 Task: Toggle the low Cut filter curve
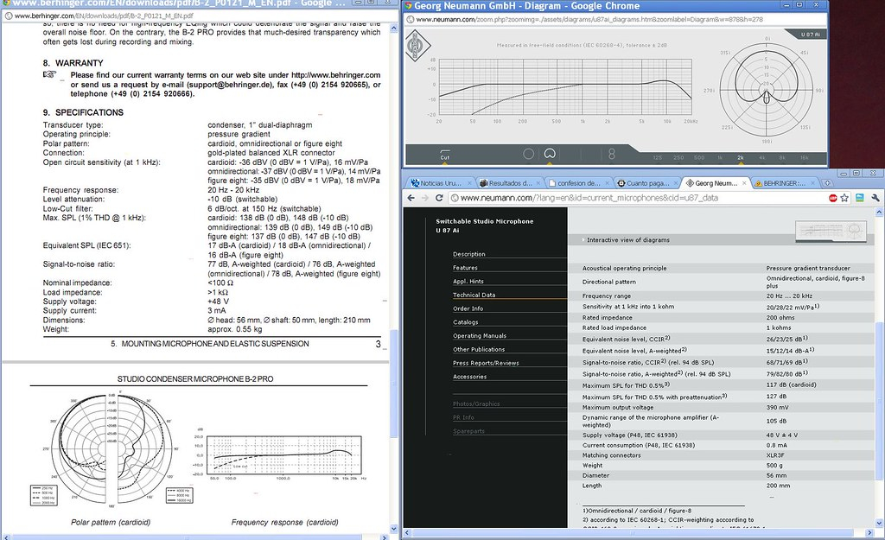445,156
